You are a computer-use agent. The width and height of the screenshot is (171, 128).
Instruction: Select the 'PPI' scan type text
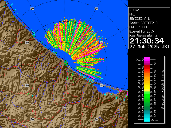click(x=132, y=14)
